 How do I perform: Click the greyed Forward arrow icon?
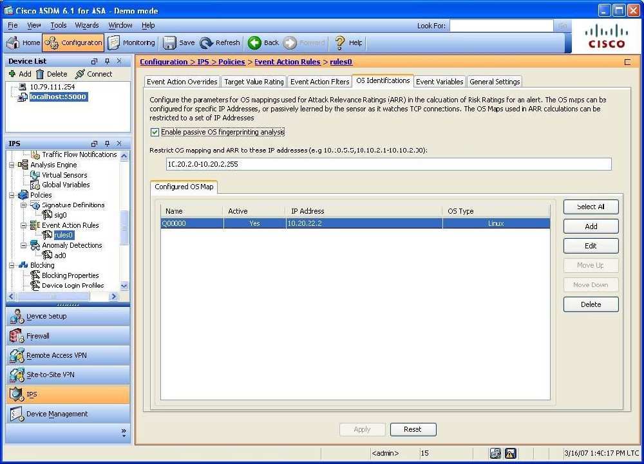click(x=290, y=42)
